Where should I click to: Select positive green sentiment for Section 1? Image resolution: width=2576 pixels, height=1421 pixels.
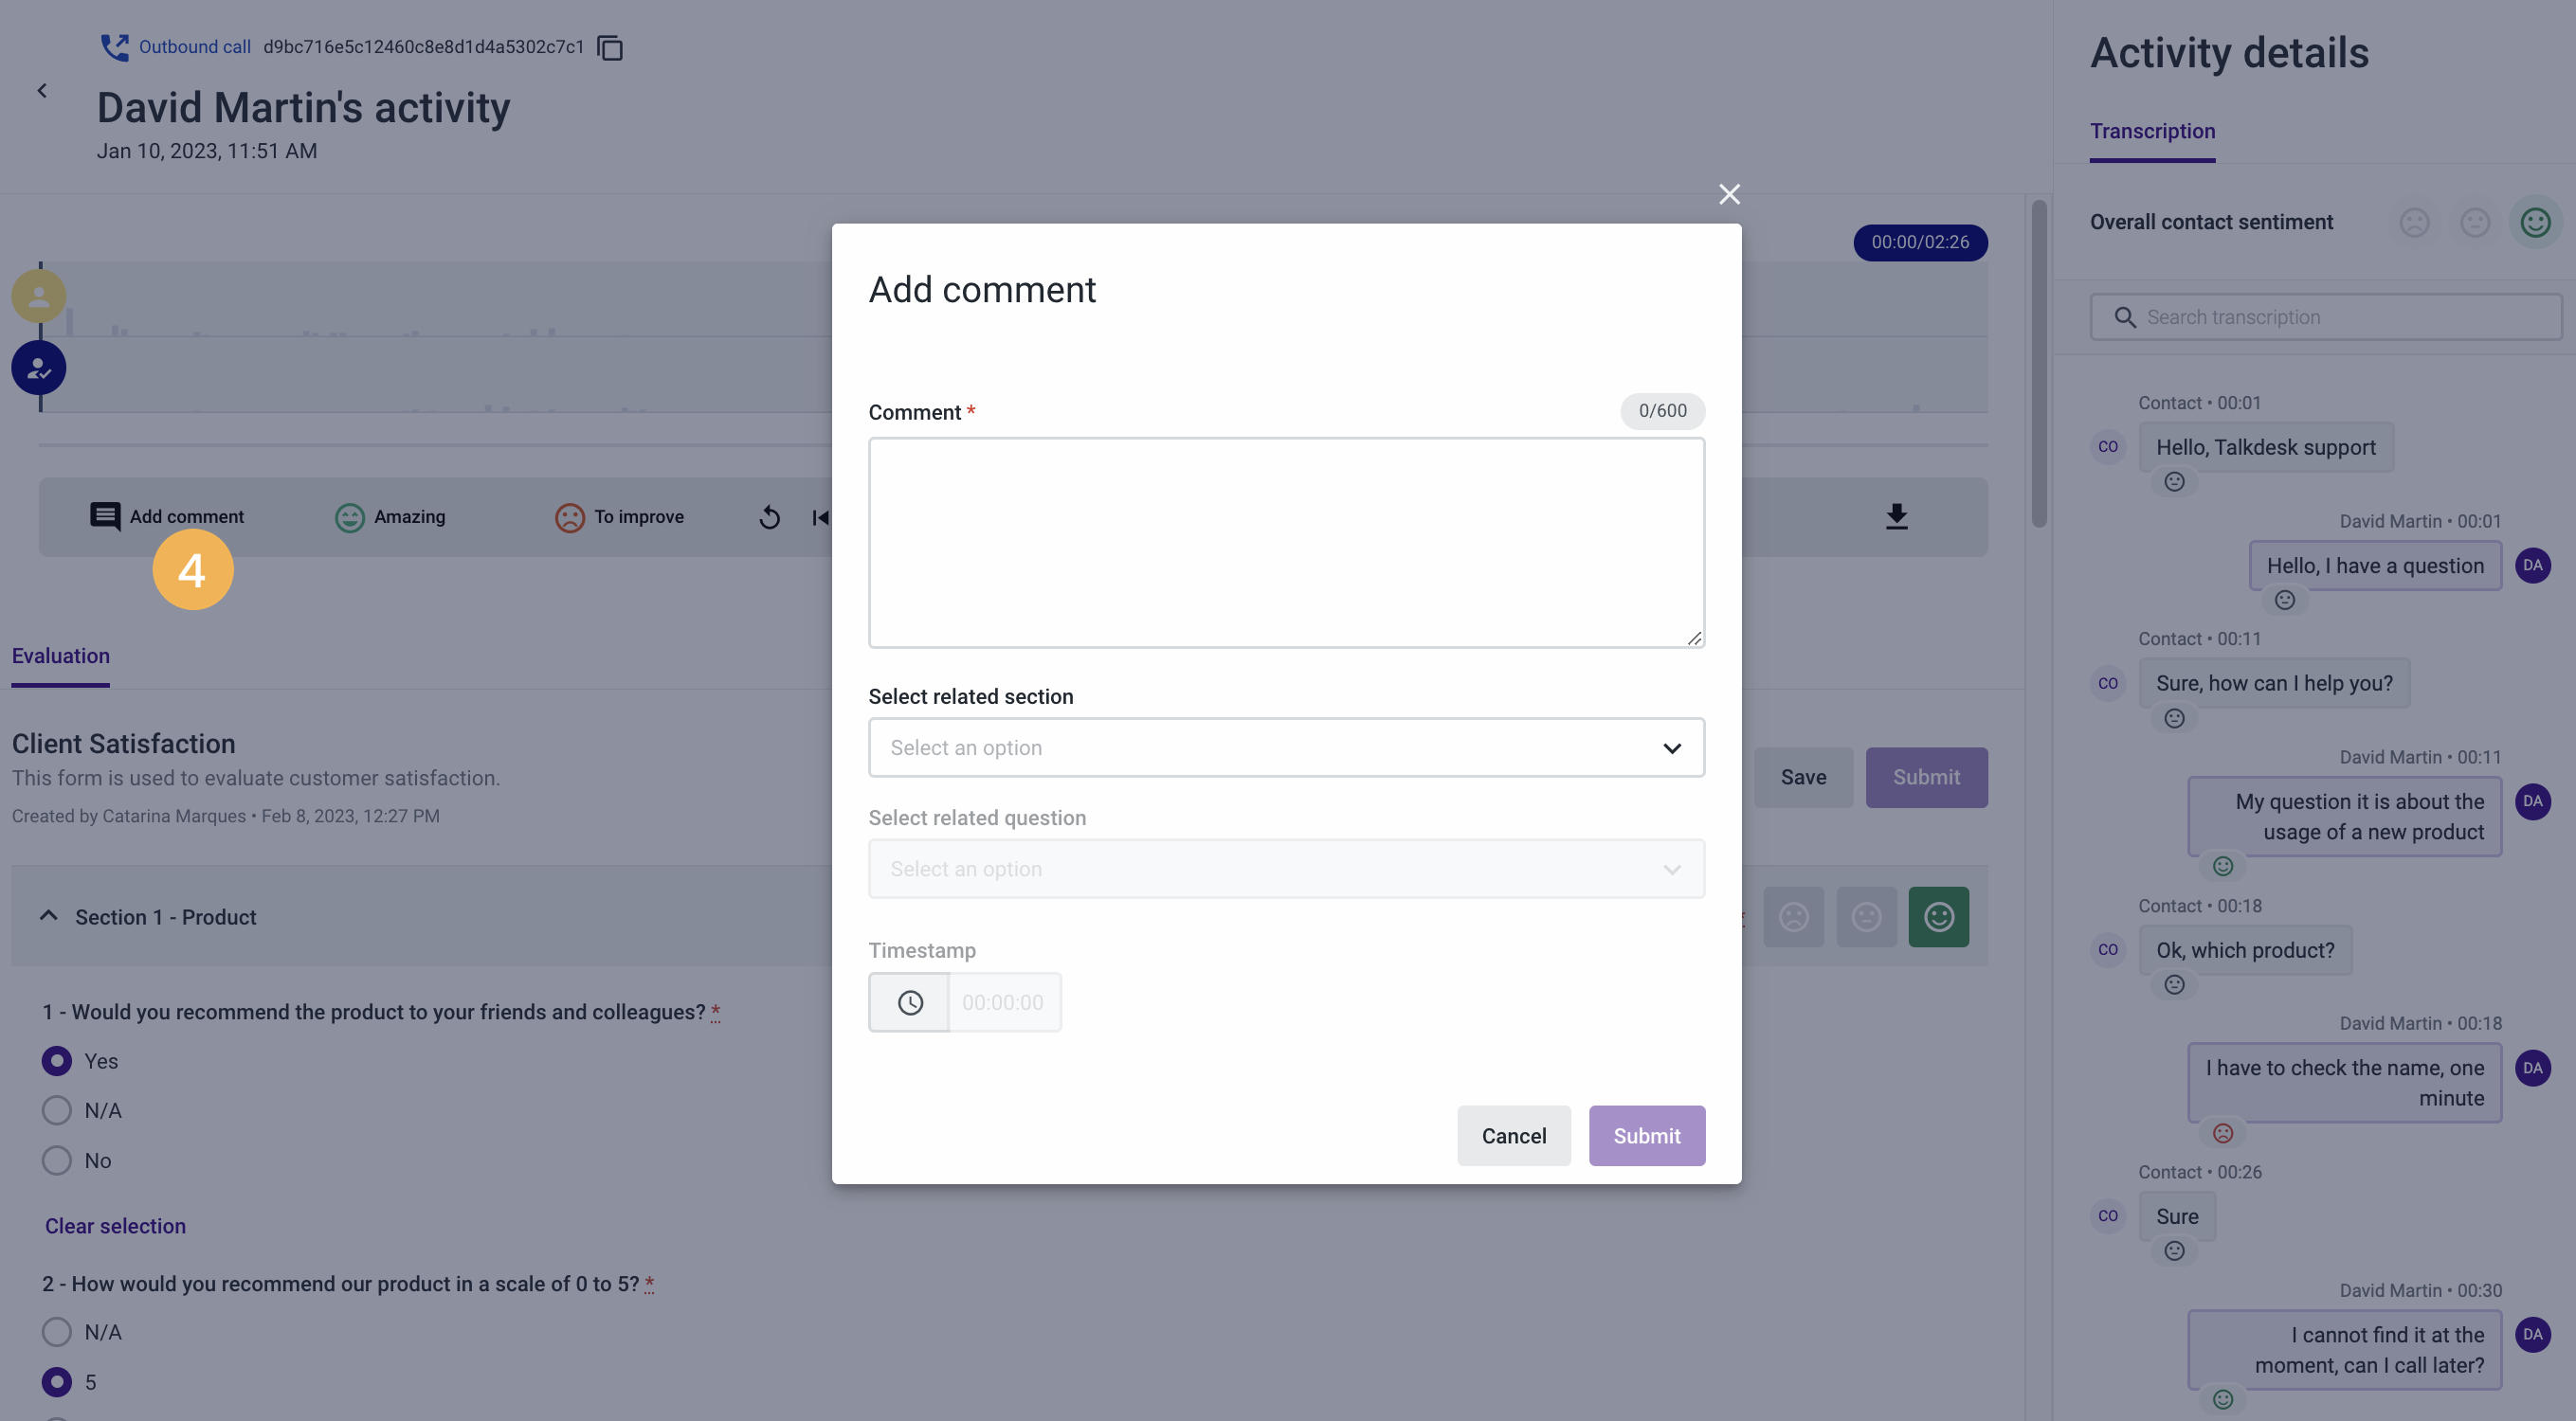tap(1938, 916)
